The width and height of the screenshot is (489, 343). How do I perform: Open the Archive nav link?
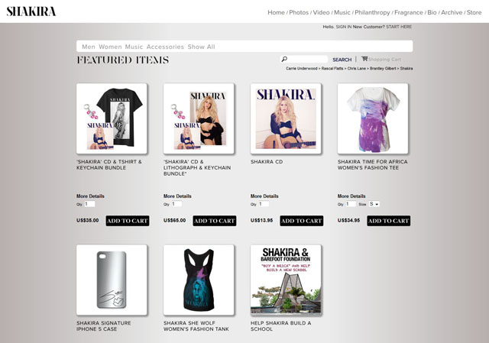[x=452, y=12]
